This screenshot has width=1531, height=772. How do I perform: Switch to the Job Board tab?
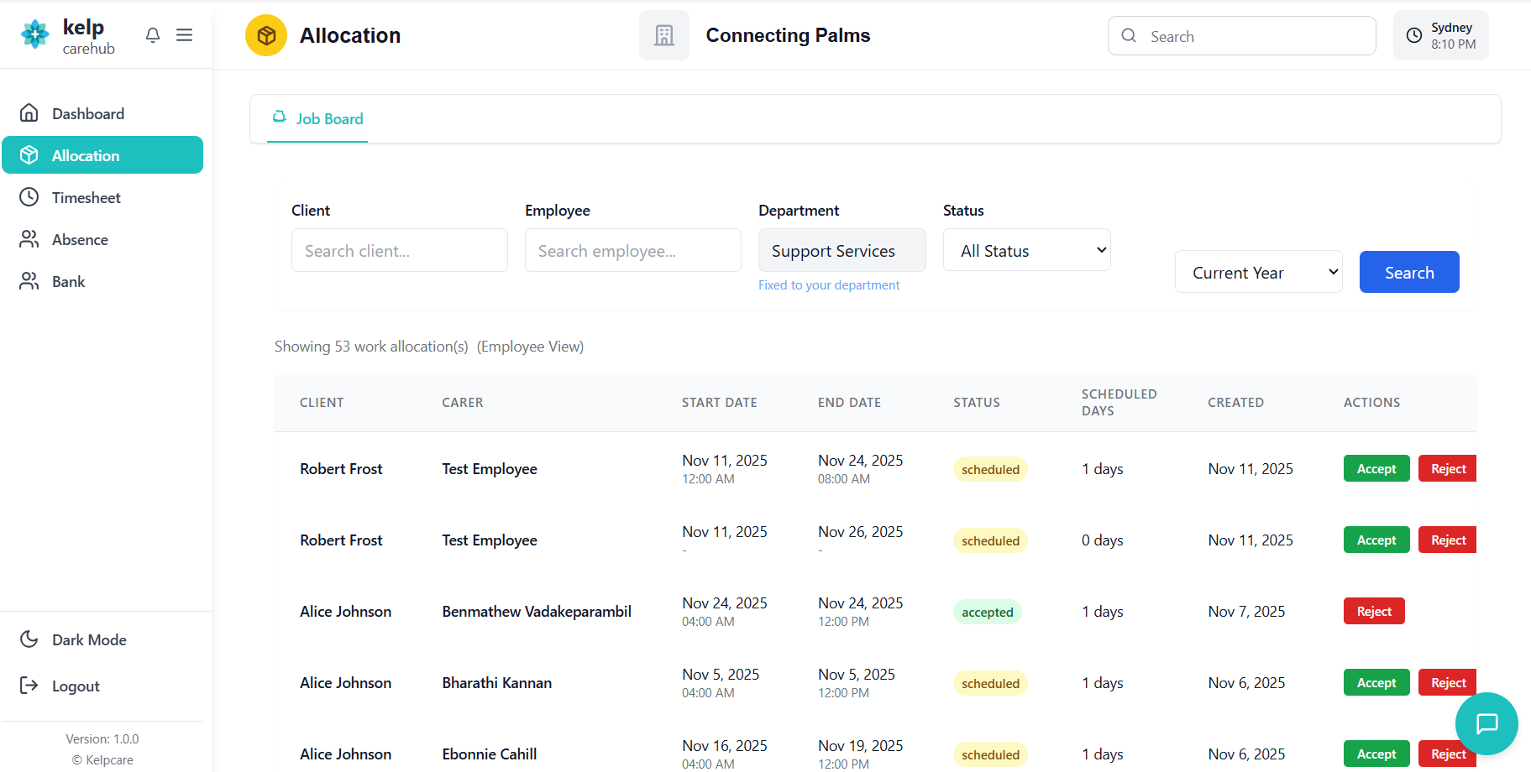click(317, 119)
